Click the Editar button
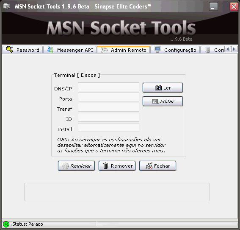 point(163,101)
